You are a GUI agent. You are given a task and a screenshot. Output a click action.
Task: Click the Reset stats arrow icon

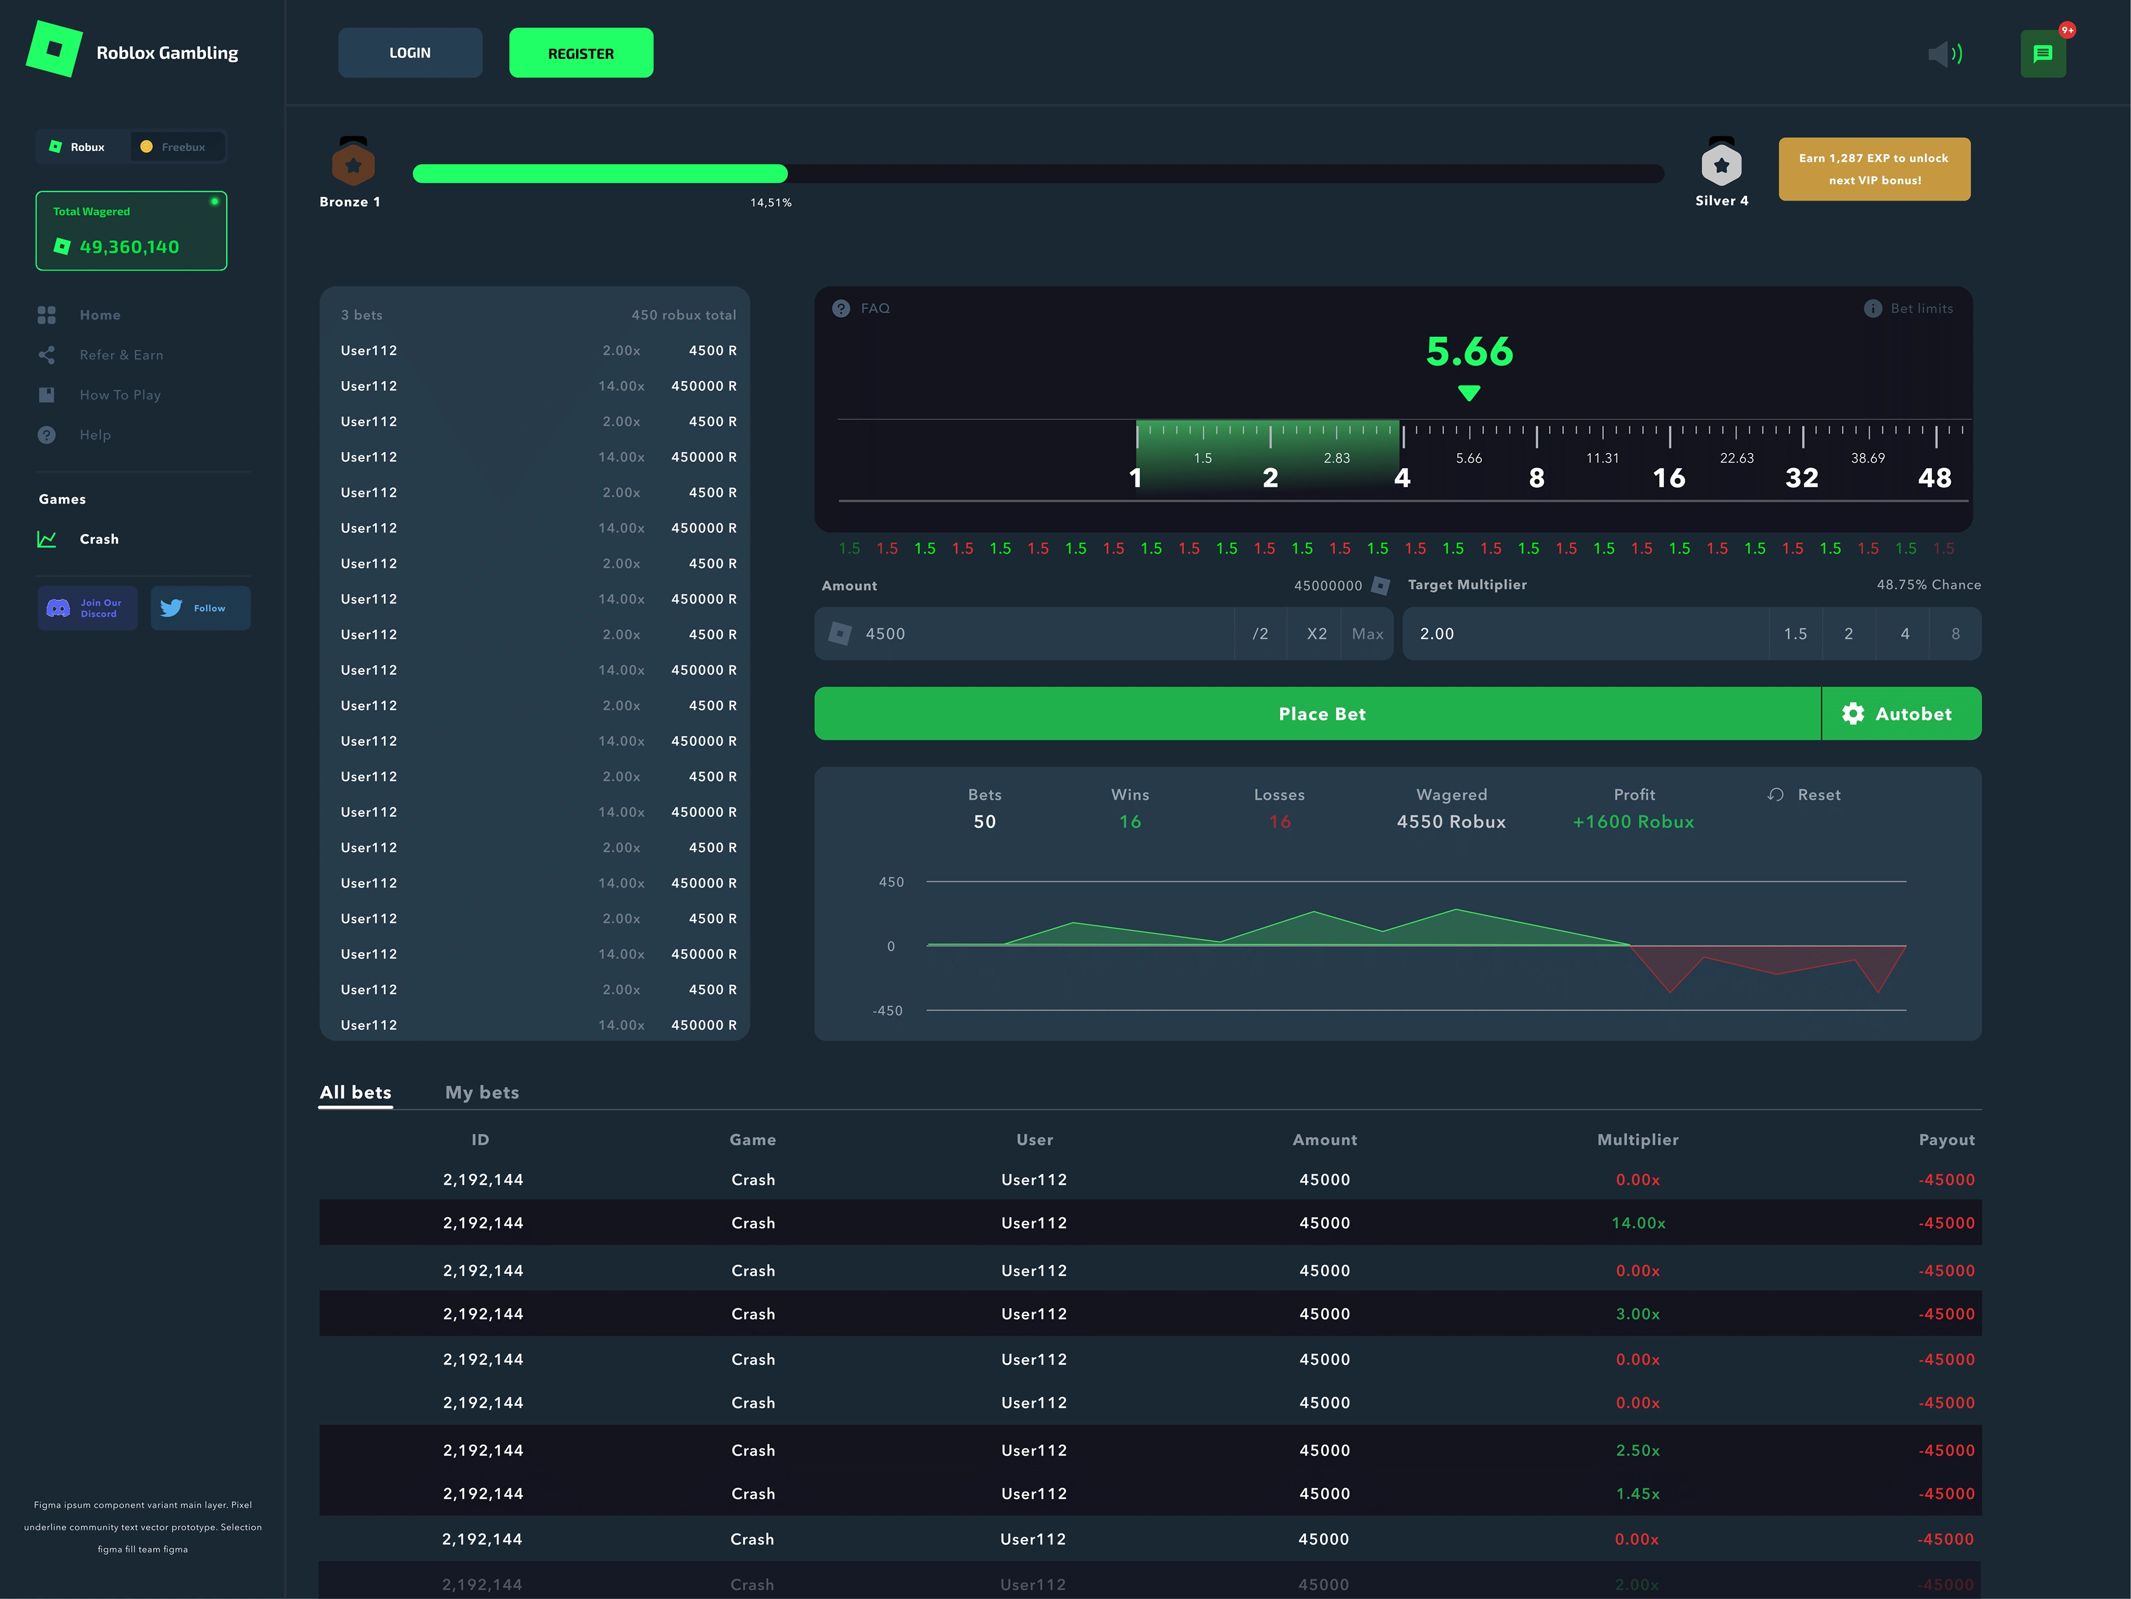pyautogui.click(x=1775, y=795)
